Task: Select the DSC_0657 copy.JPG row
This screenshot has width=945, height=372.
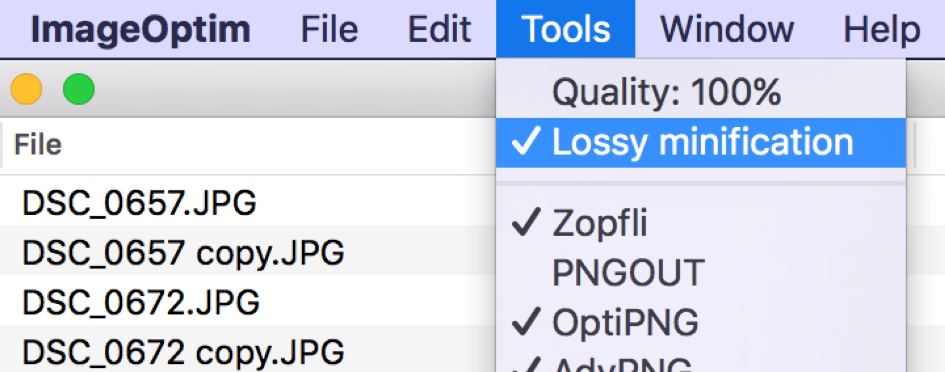Action: (x=183, y=253)
